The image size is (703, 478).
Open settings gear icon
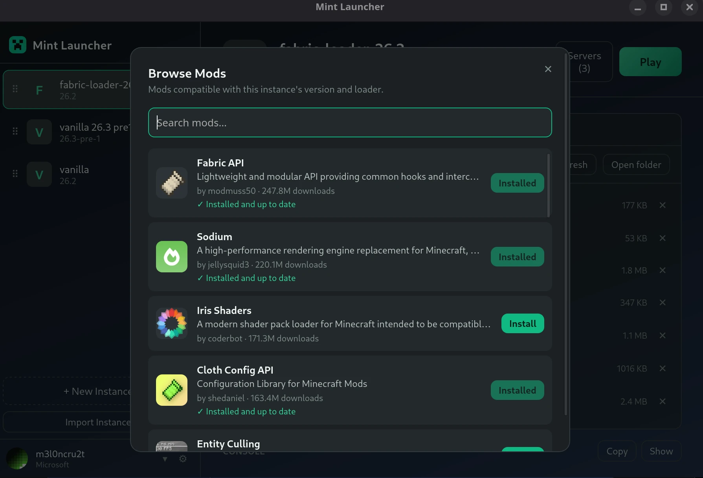click(x=183, y=459)
